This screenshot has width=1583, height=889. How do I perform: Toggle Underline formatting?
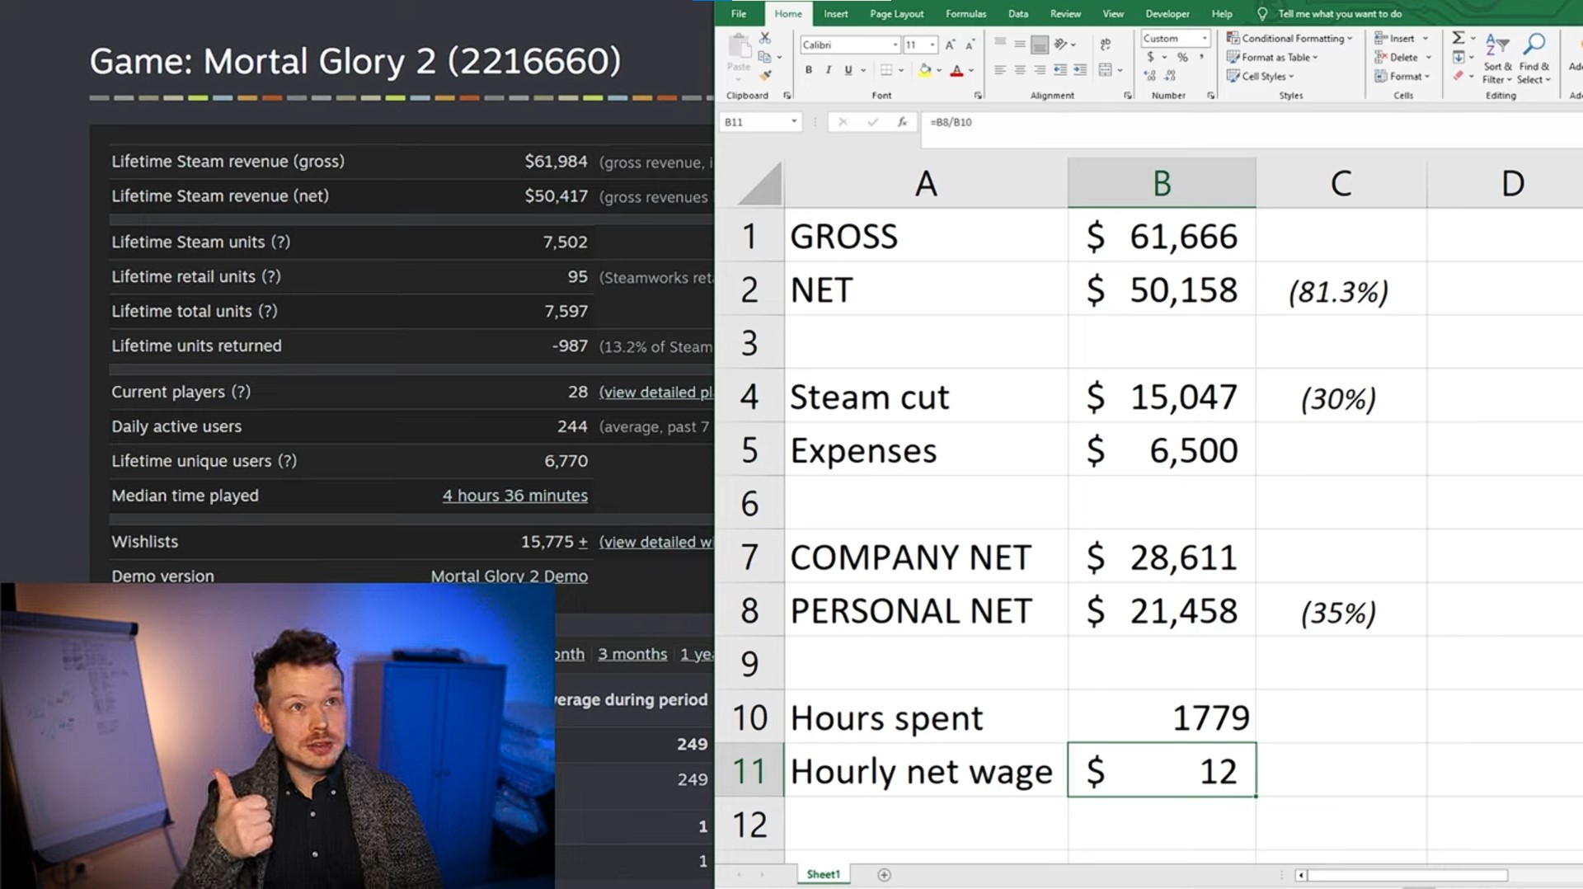click(x=848, y=70)
